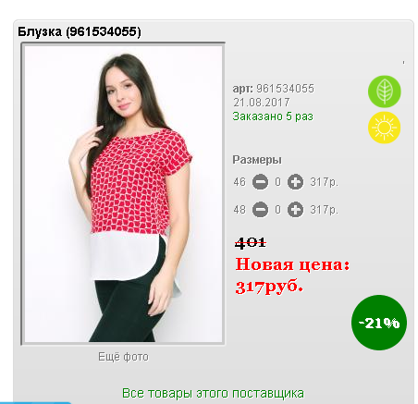Increase quantity for size 46
The height and width of the screenshot is (404, 418).
(295, 182)
